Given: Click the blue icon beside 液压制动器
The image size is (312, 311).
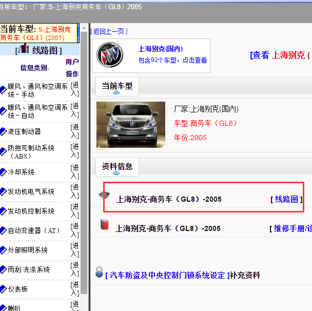Looking at the screenshot, I should (x=3, y=131).
